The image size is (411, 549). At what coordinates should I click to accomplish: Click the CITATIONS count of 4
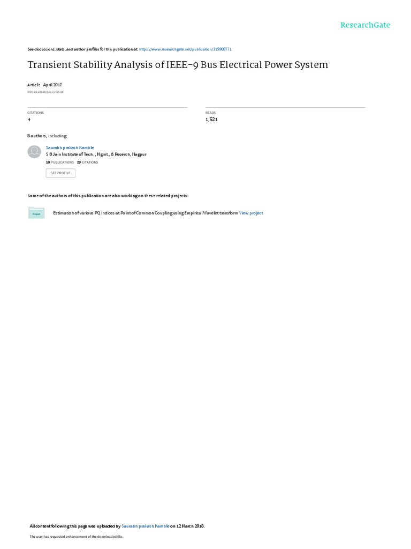pyautogui.click(x=29, y=120)
